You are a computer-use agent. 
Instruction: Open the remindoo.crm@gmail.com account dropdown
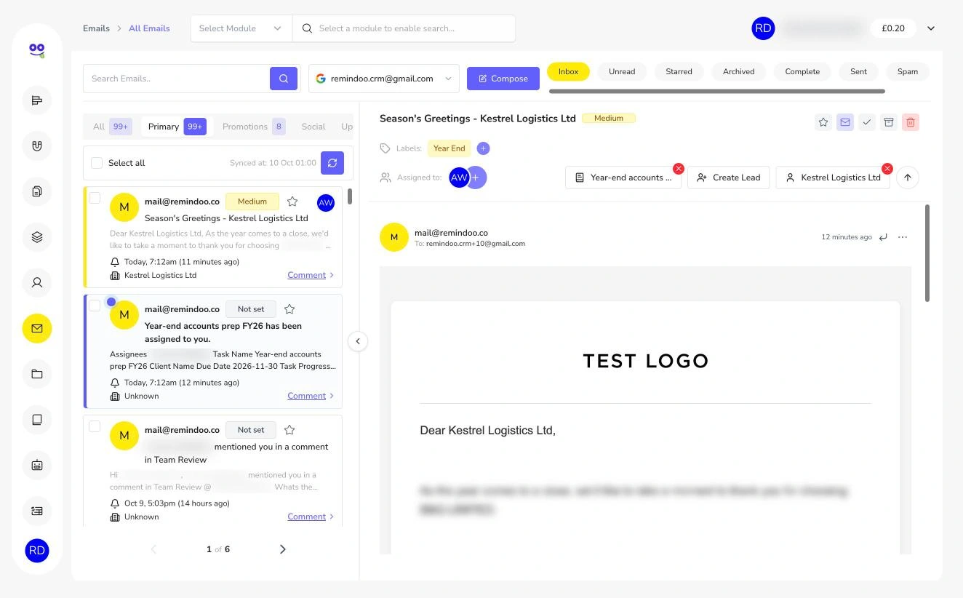click(x=384, y=79)
